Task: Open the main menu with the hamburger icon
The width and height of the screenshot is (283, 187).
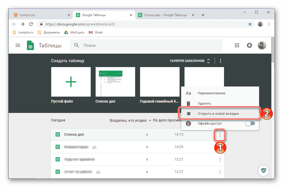Action: (x=18, y=45)
